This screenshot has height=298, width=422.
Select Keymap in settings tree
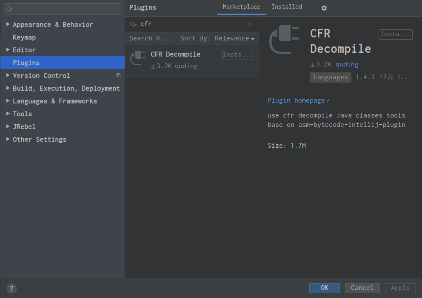24,37
